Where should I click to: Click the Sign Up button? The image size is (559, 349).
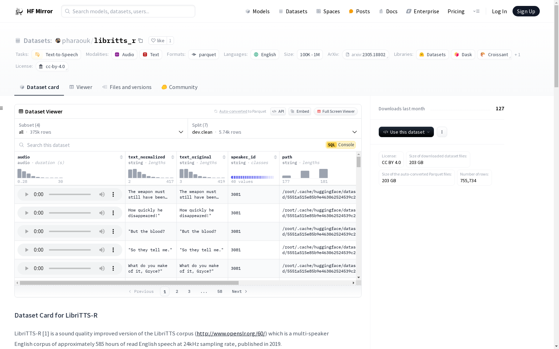pyautogui.click(x=526, y=11)
